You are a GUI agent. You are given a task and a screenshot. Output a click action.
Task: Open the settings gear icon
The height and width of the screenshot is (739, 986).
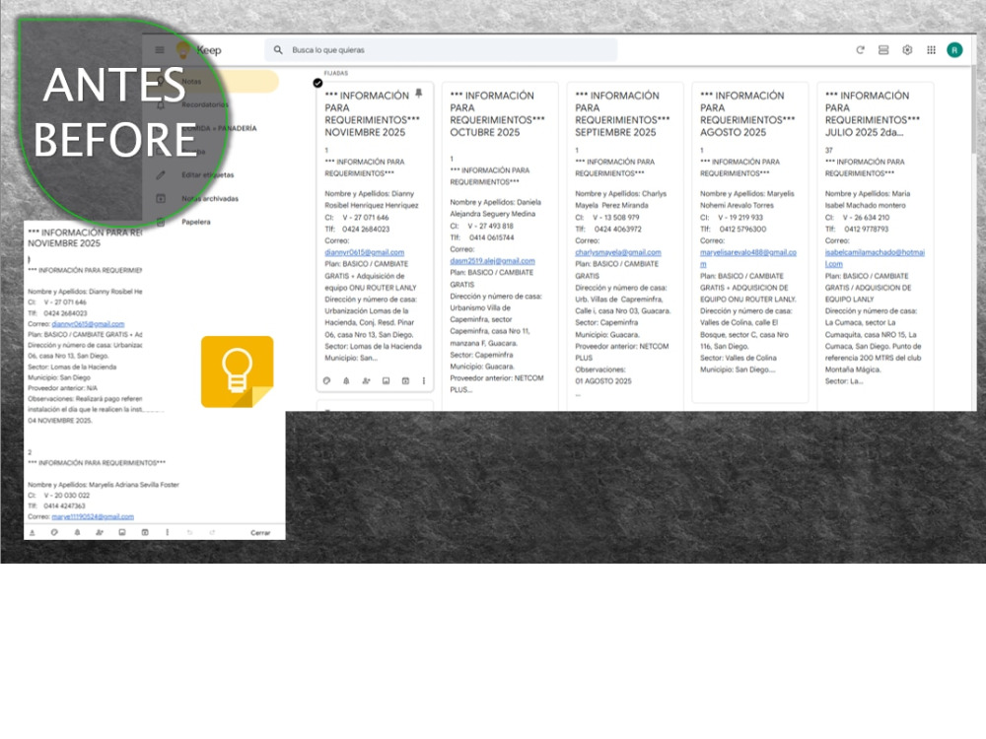click(x=907, y=50)
